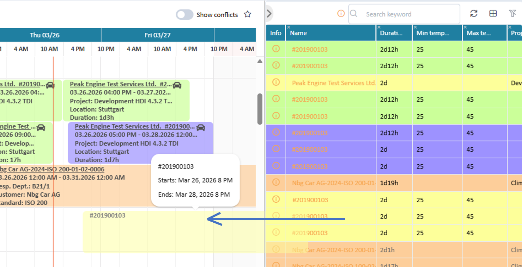
Task: Click info icon in Peak Engine Test Services row
Action: click(x=276, y=82)
